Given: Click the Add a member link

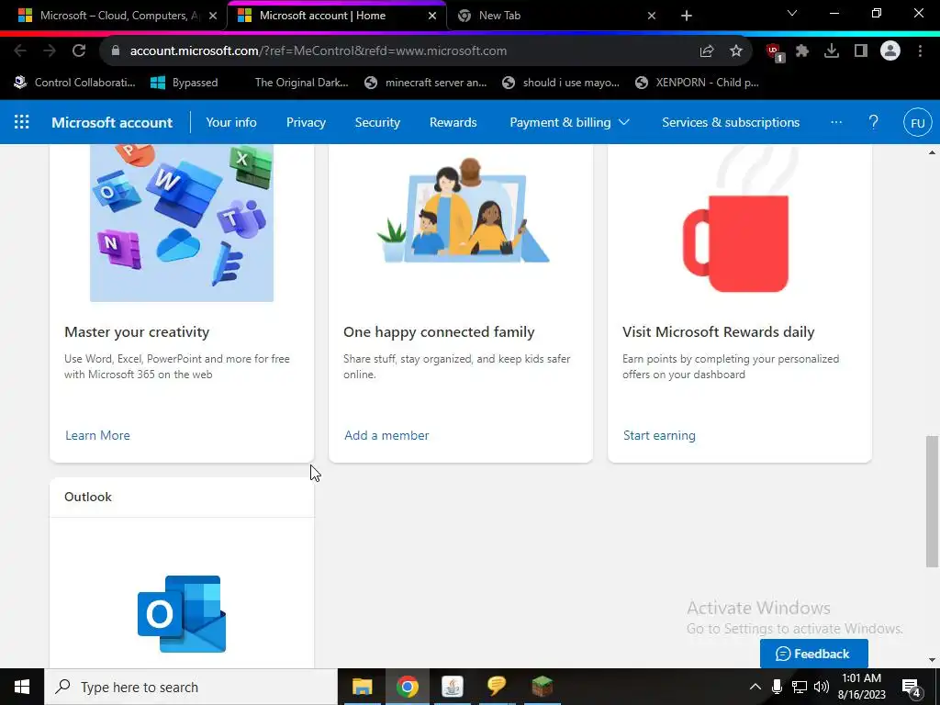Looking at the screenshot, I should tap(386, 435).
